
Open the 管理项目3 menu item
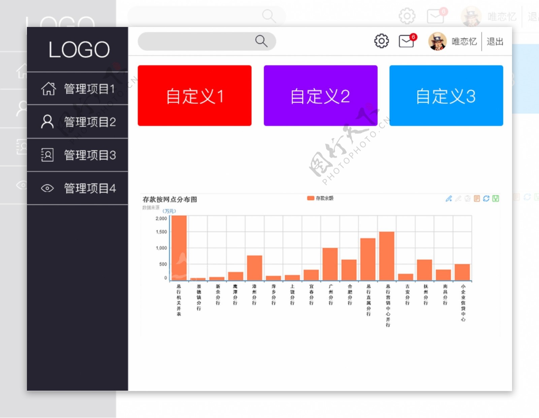tap(77, 155)
